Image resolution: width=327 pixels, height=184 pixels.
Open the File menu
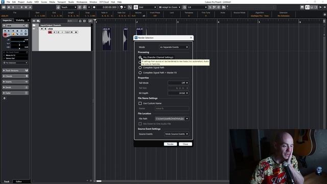pos(8,2)
